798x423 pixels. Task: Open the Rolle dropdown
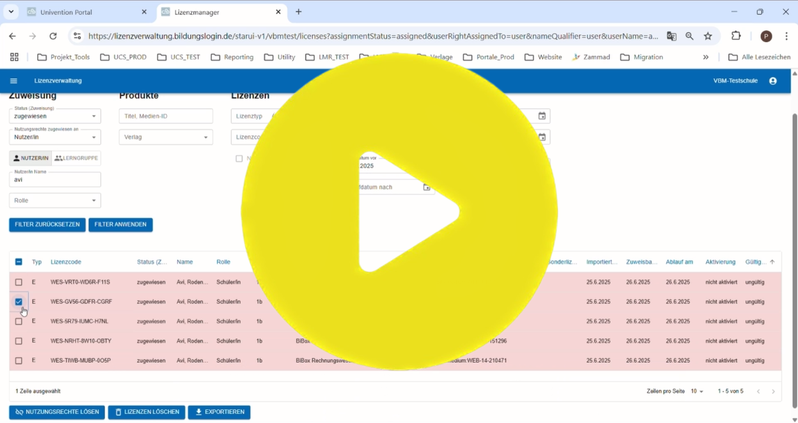click(55, 201)
